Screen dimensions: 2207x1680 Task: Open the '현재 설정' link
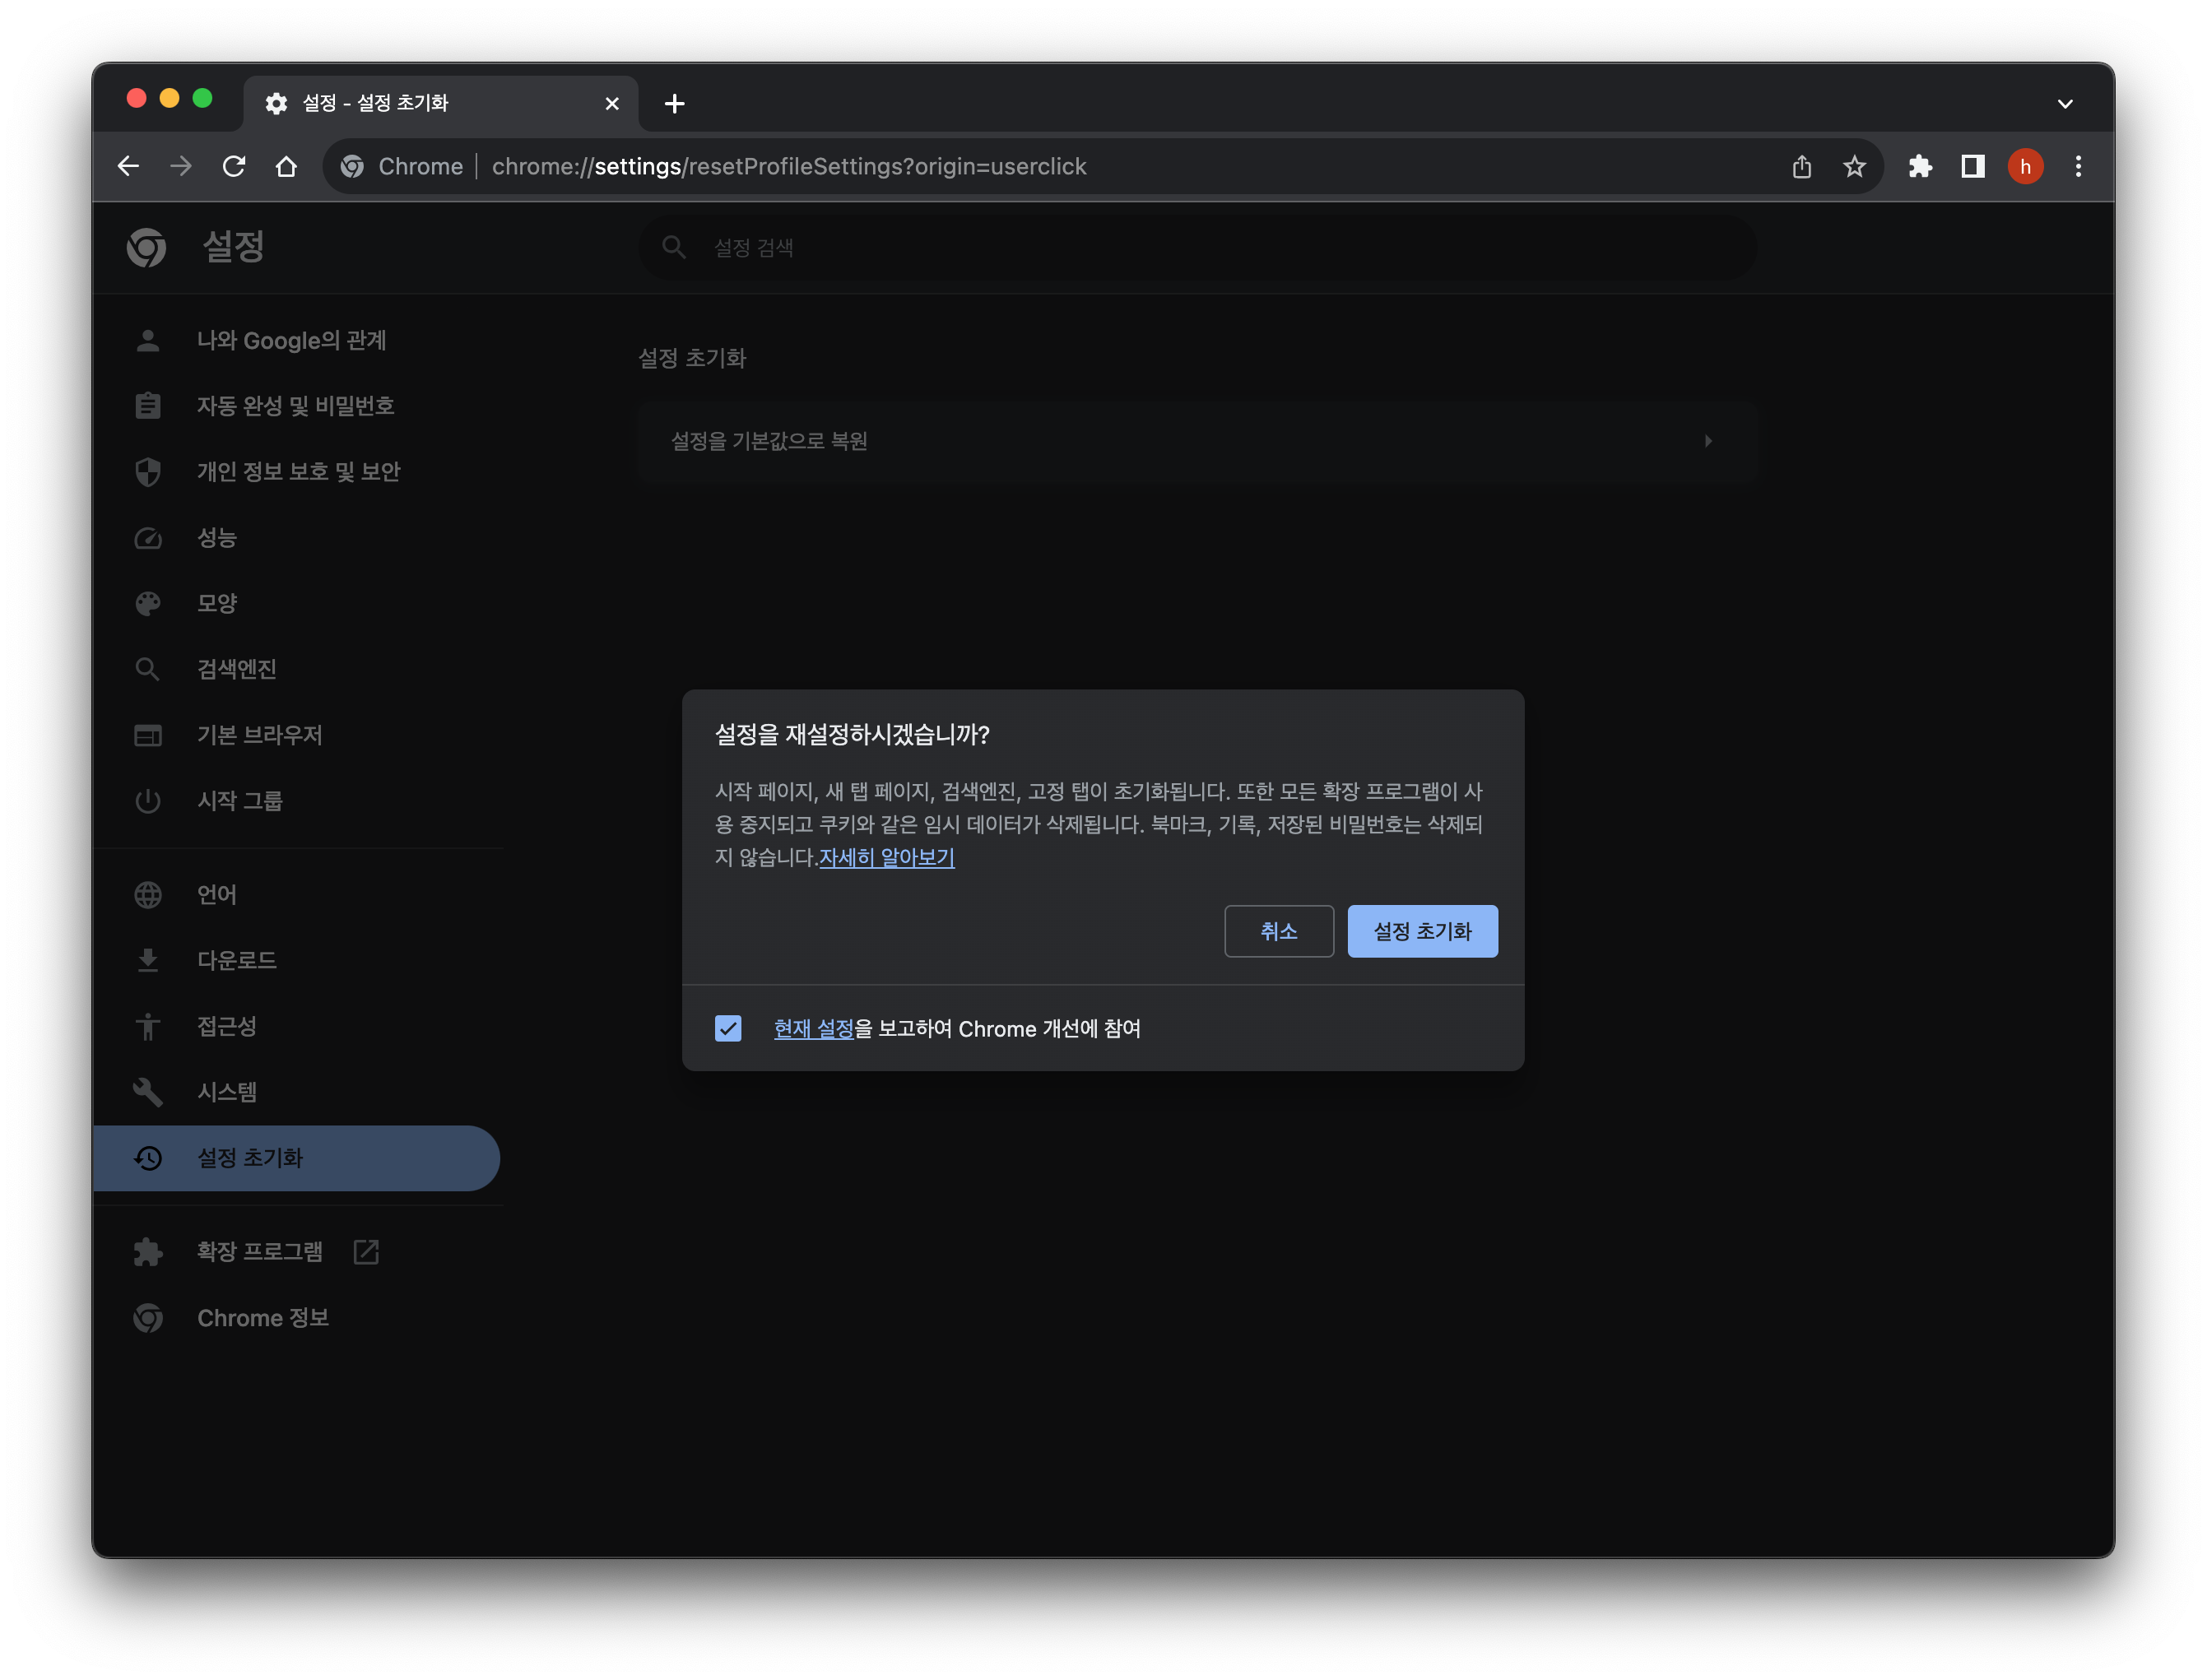pyautogui.click(x=813, y=1028)
